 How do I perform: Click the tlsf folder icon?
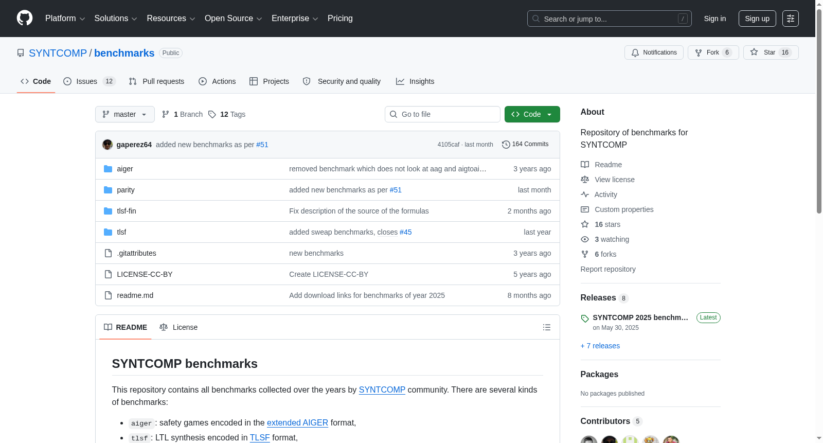tap(108, 232)
